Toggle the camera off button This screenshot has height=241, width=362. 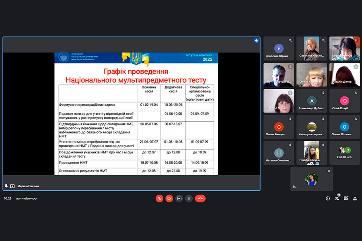click(169, 198)
